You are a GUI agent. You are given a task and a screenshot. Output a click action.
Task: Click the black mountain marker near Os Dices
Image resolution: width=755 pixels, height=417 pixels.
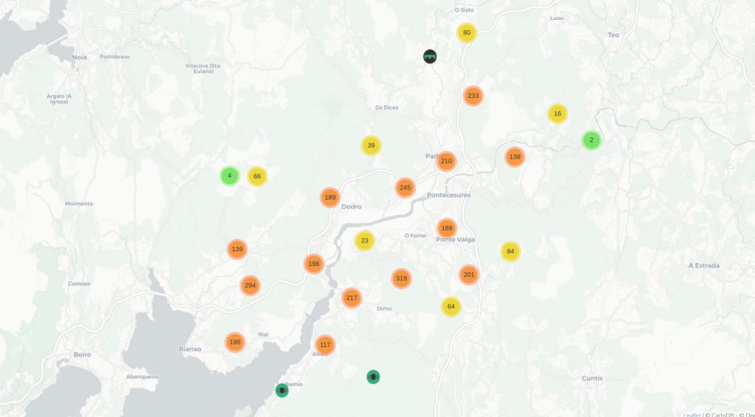coord(430,57)
